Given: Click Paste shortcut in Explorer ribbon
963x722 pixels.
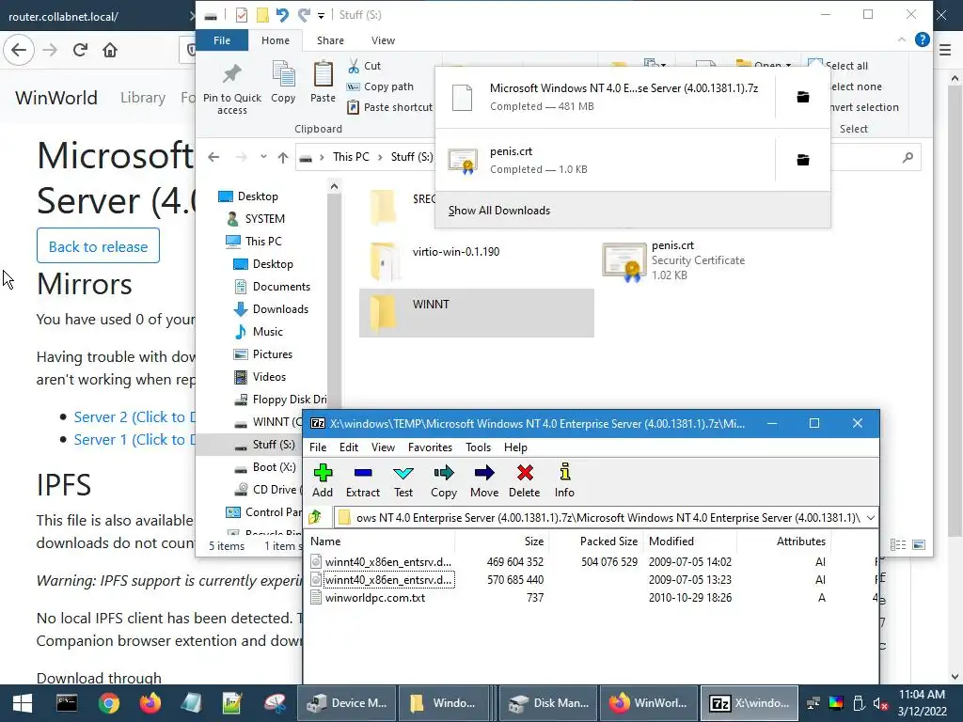Looking at the screenshot, I should coord(389,107).
